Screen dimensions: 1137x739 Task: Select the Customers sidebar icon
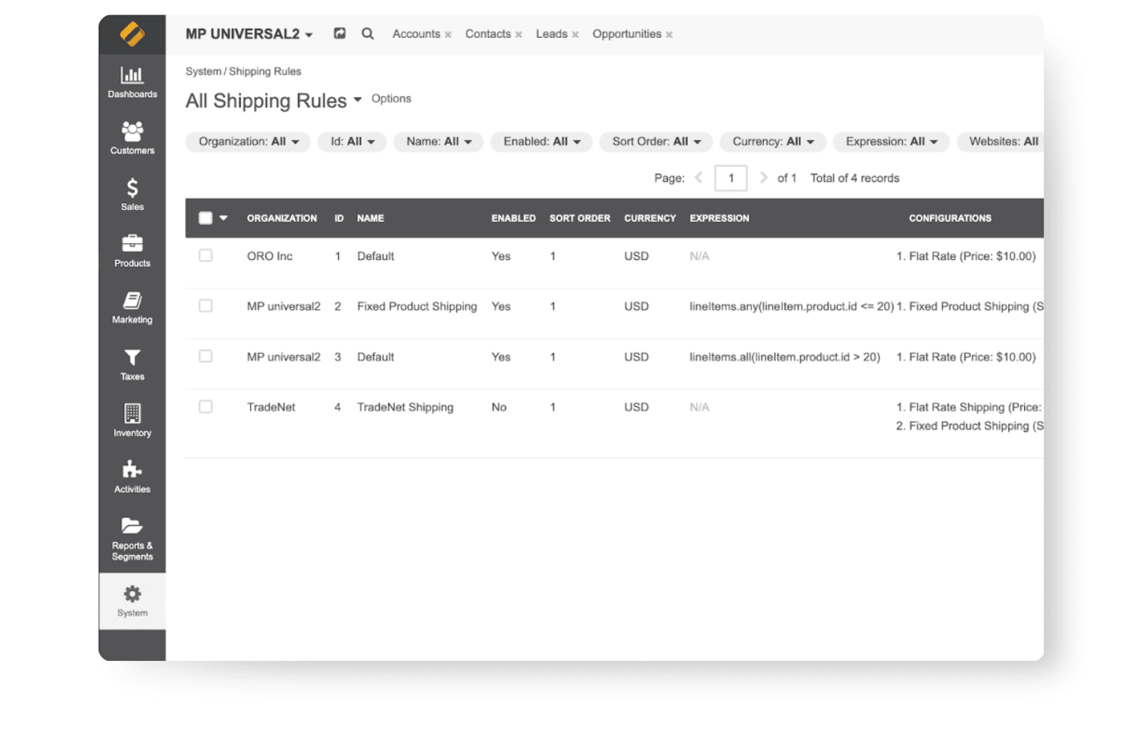(132, 133)
